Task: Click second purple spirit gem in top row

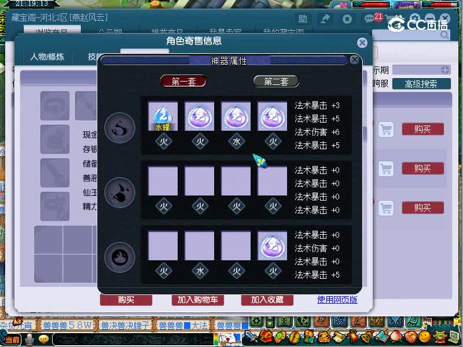Action: tap(199, 116)
